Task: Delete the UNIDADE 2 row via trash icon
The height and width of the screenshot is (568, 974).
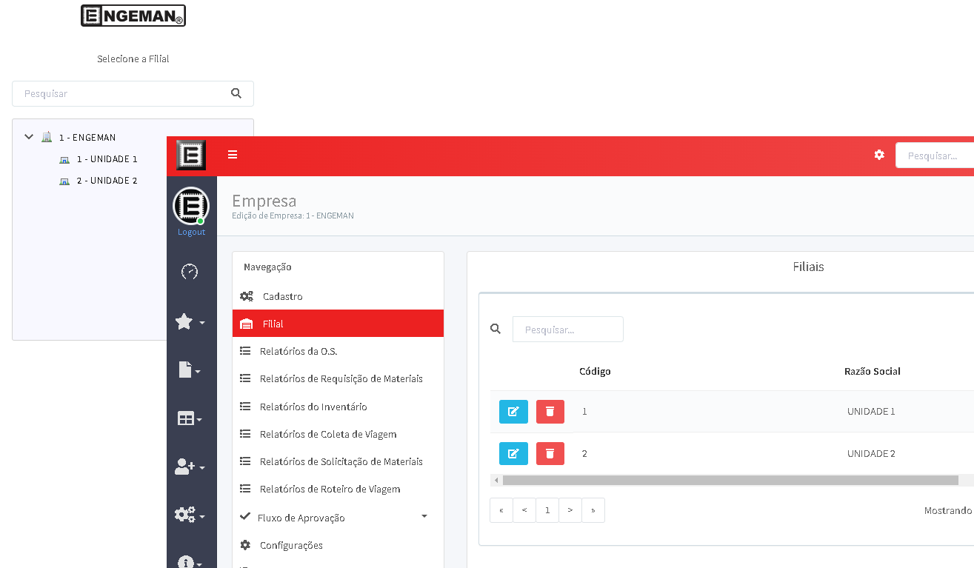Action: pyautogui.click(x=550, y=453)
